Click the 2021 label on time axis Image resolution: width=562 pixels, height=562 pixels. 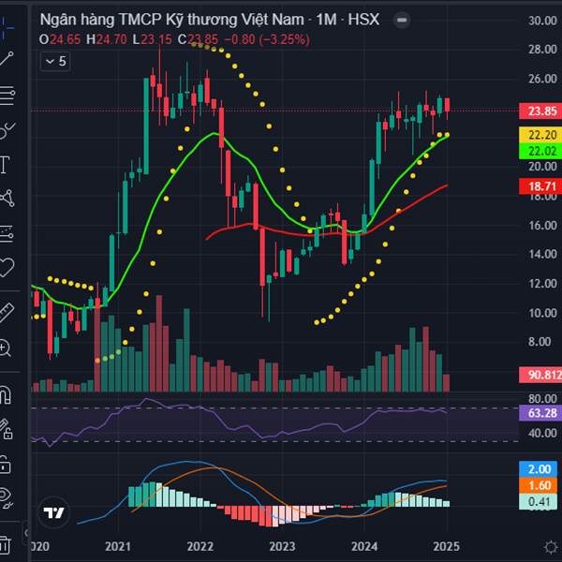[x=118, y=547]
